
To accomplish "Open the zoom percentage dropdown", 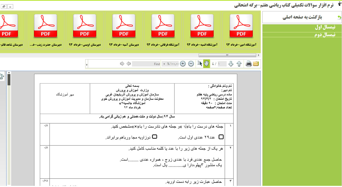I will tap(164, 64).
